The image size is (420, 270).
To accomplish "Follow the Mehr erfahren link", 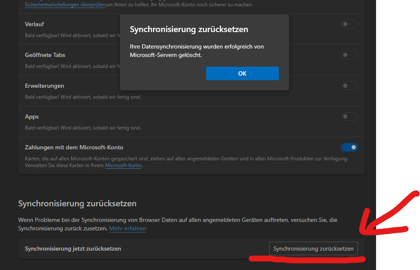I will pyautogui.click(x=128, y=228).
